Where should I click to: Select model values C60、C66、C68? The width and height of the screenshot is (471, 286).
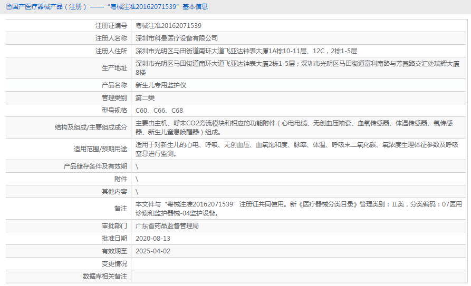pos(159,111)
